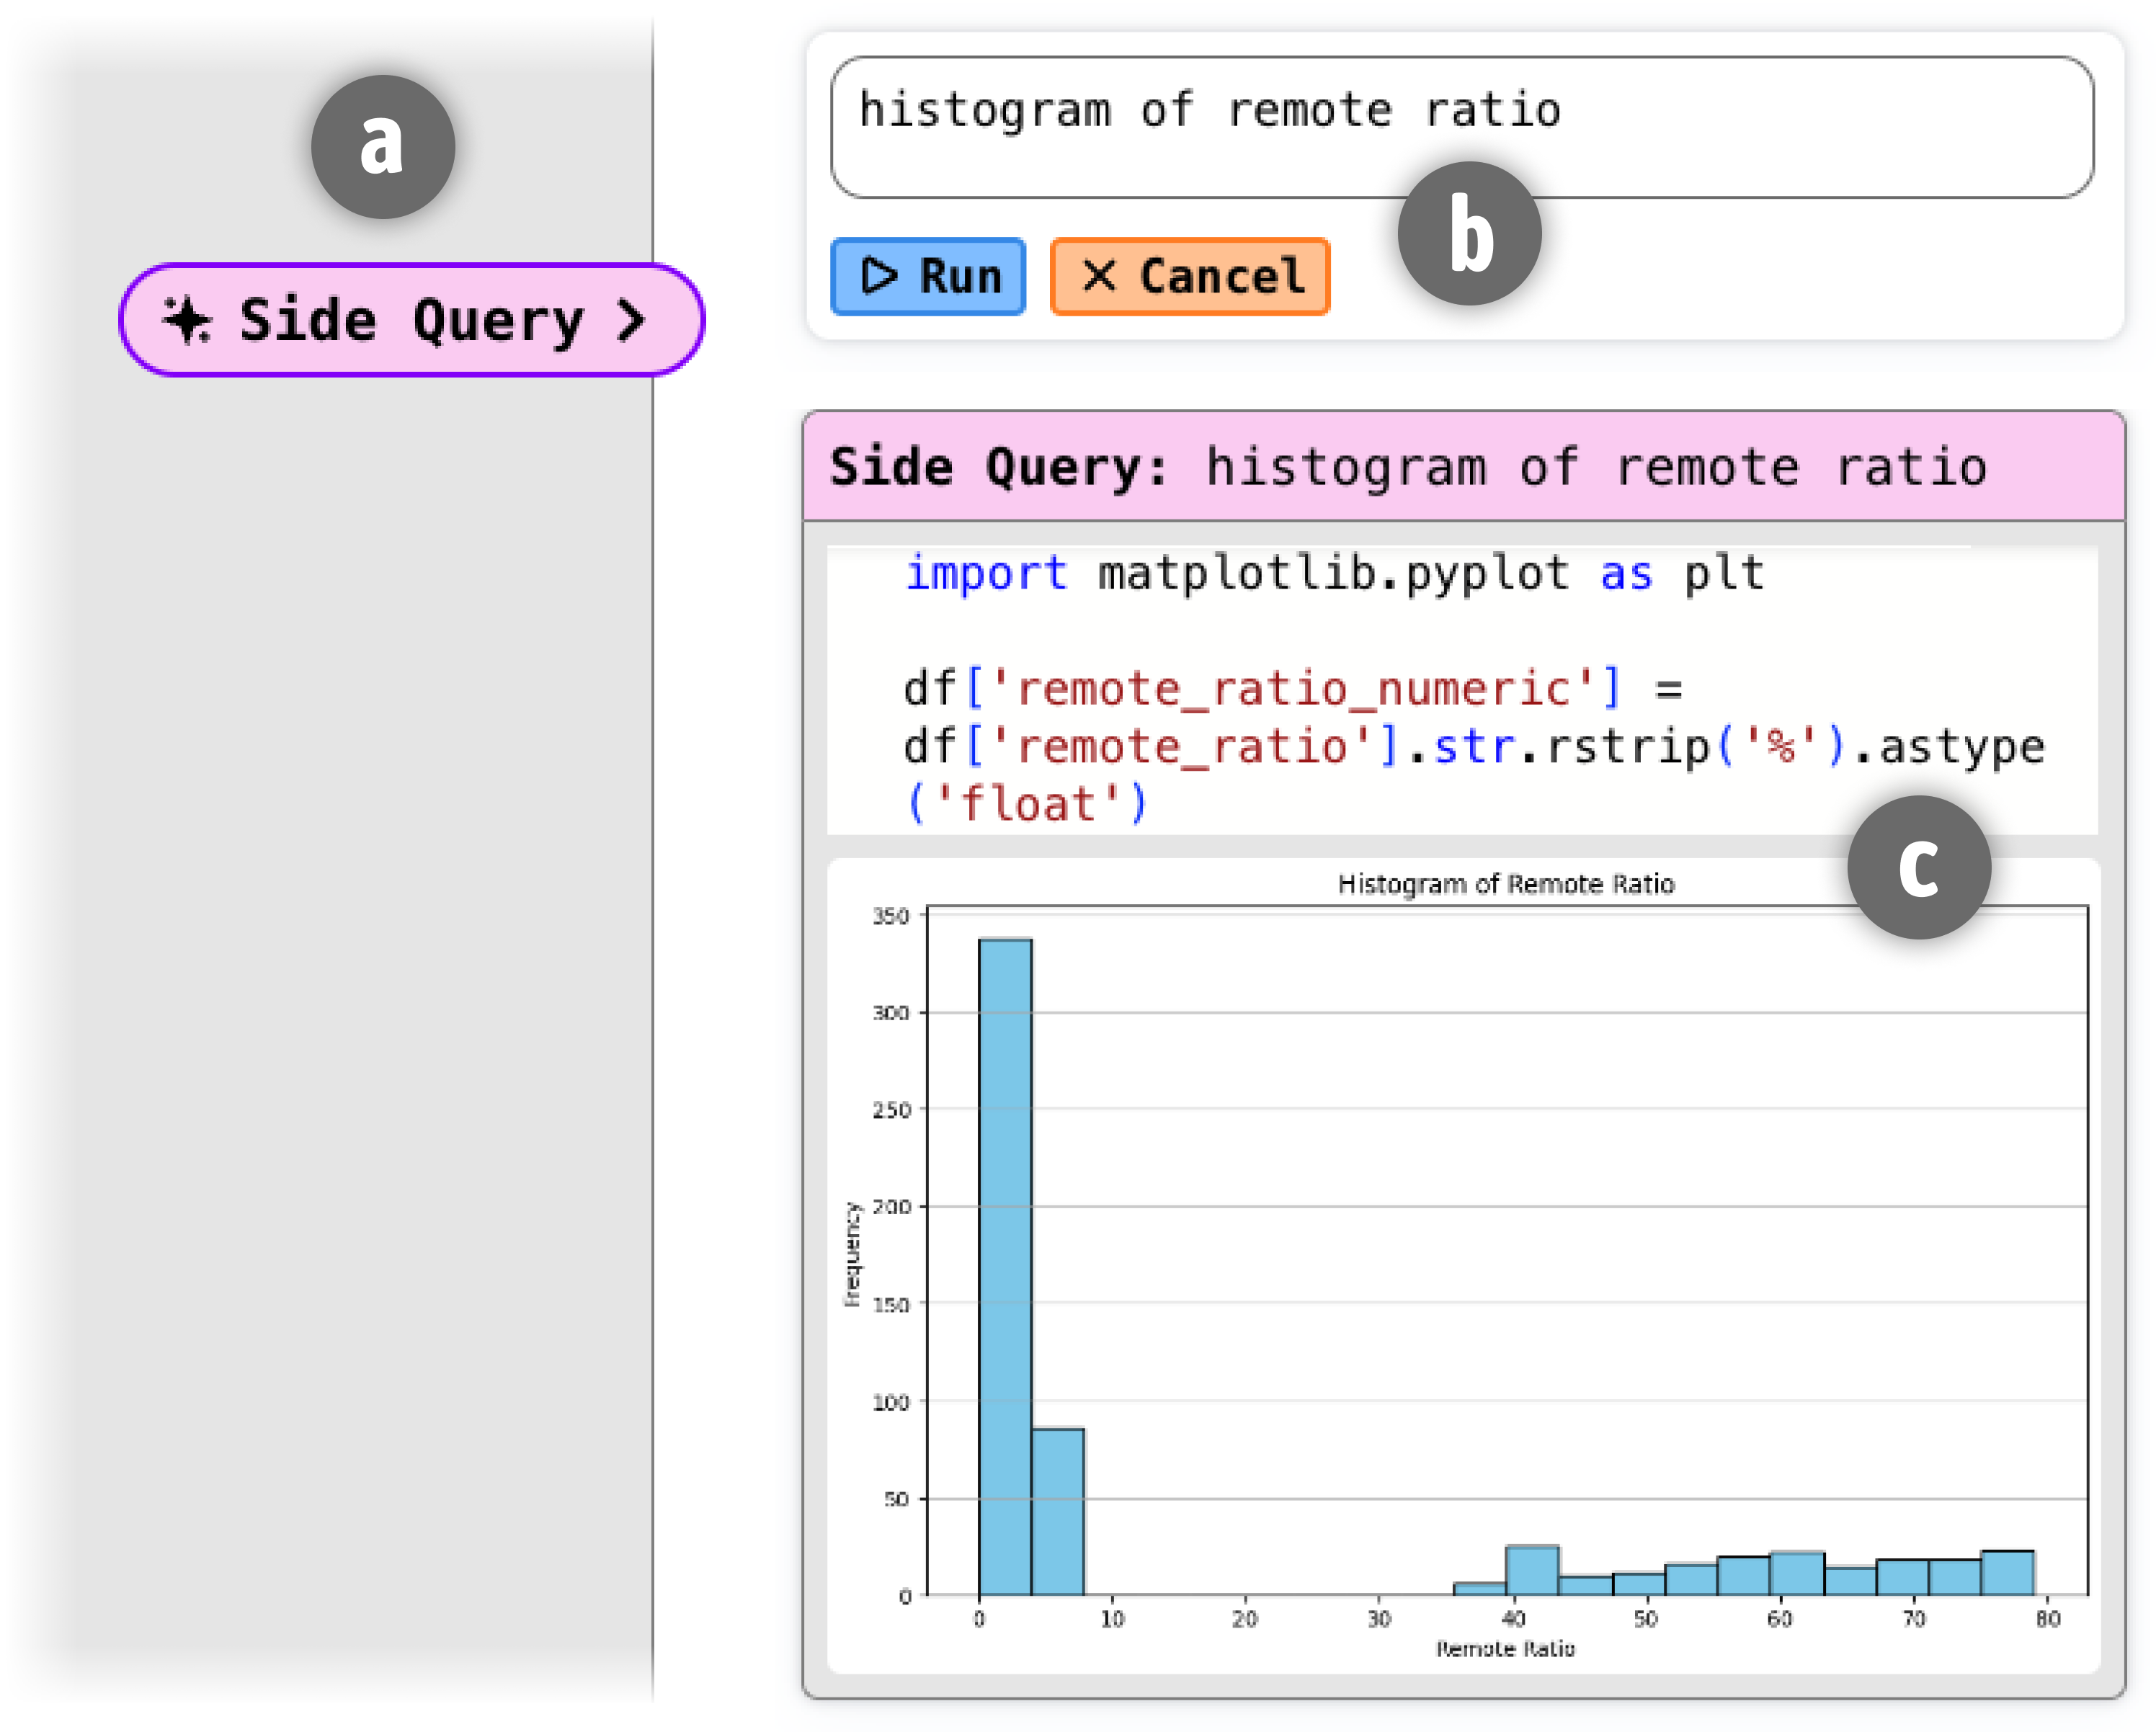Click the circled 'b' annotation marker

coord(1469,234)
